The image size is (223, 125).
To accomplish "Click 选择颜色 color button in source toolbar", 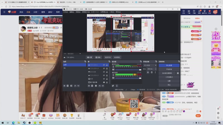I will point(117,57).
